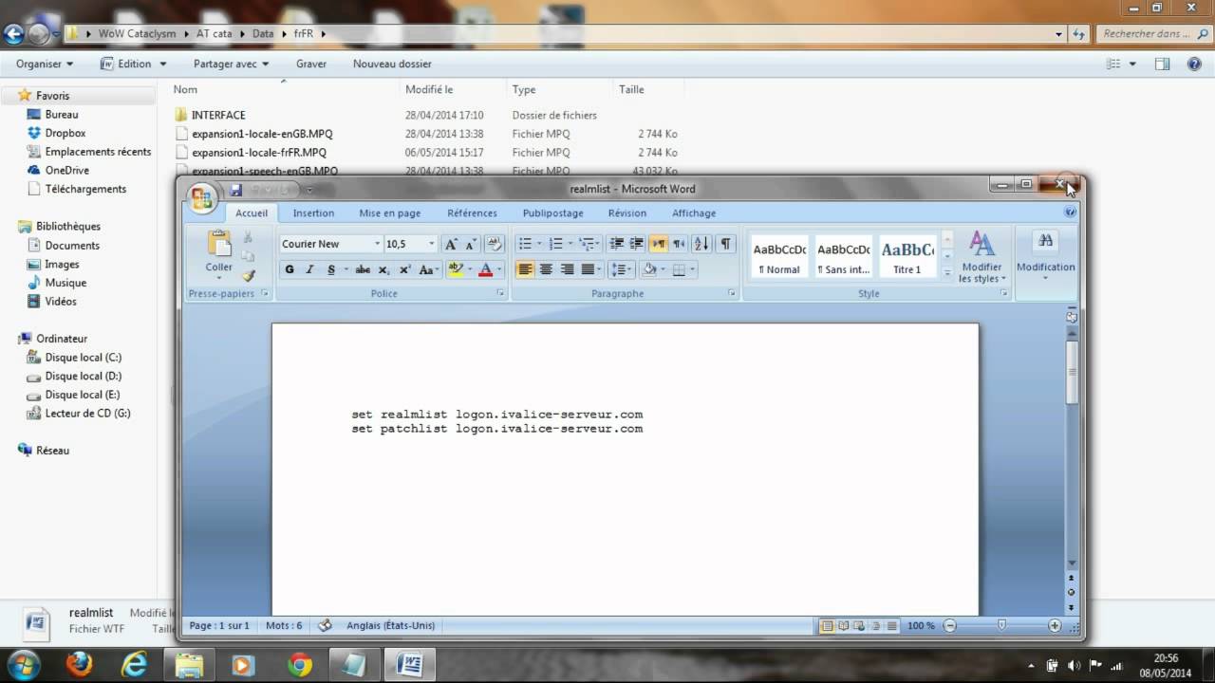Viewport: 1215px width, 683px height.
Task: Toggle paragraph marks display ¶
Action: point(725,244)
